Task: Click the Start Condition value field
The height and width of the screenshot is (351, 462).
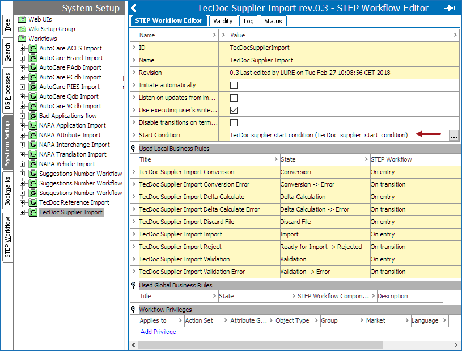Action: pyautogui.click(x=339, y=135)
